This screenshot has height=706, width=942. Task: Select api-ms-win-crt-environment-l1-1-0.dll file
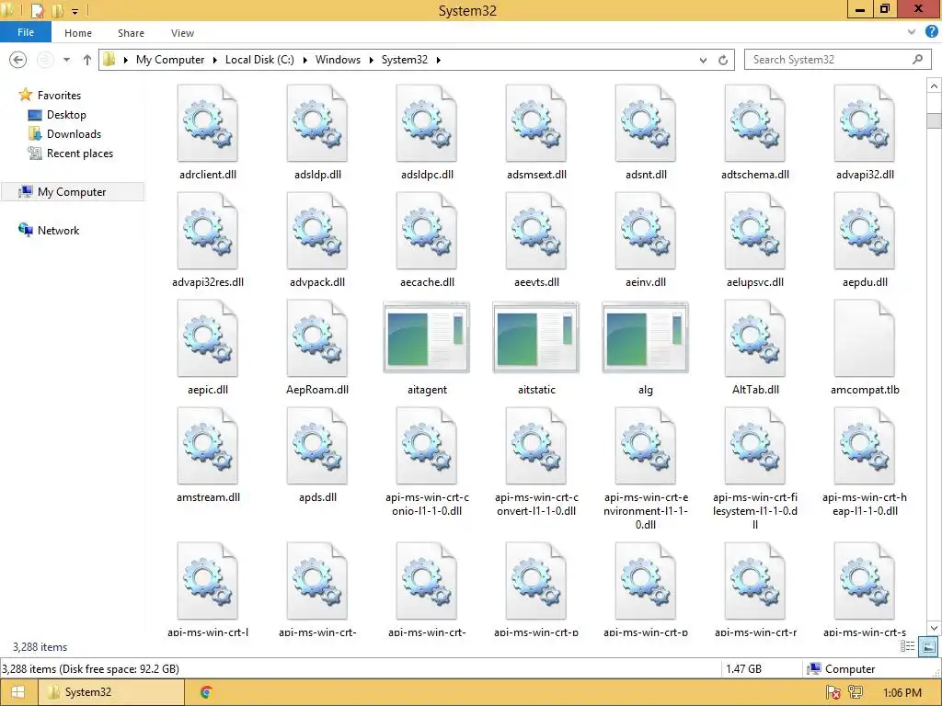645,446
